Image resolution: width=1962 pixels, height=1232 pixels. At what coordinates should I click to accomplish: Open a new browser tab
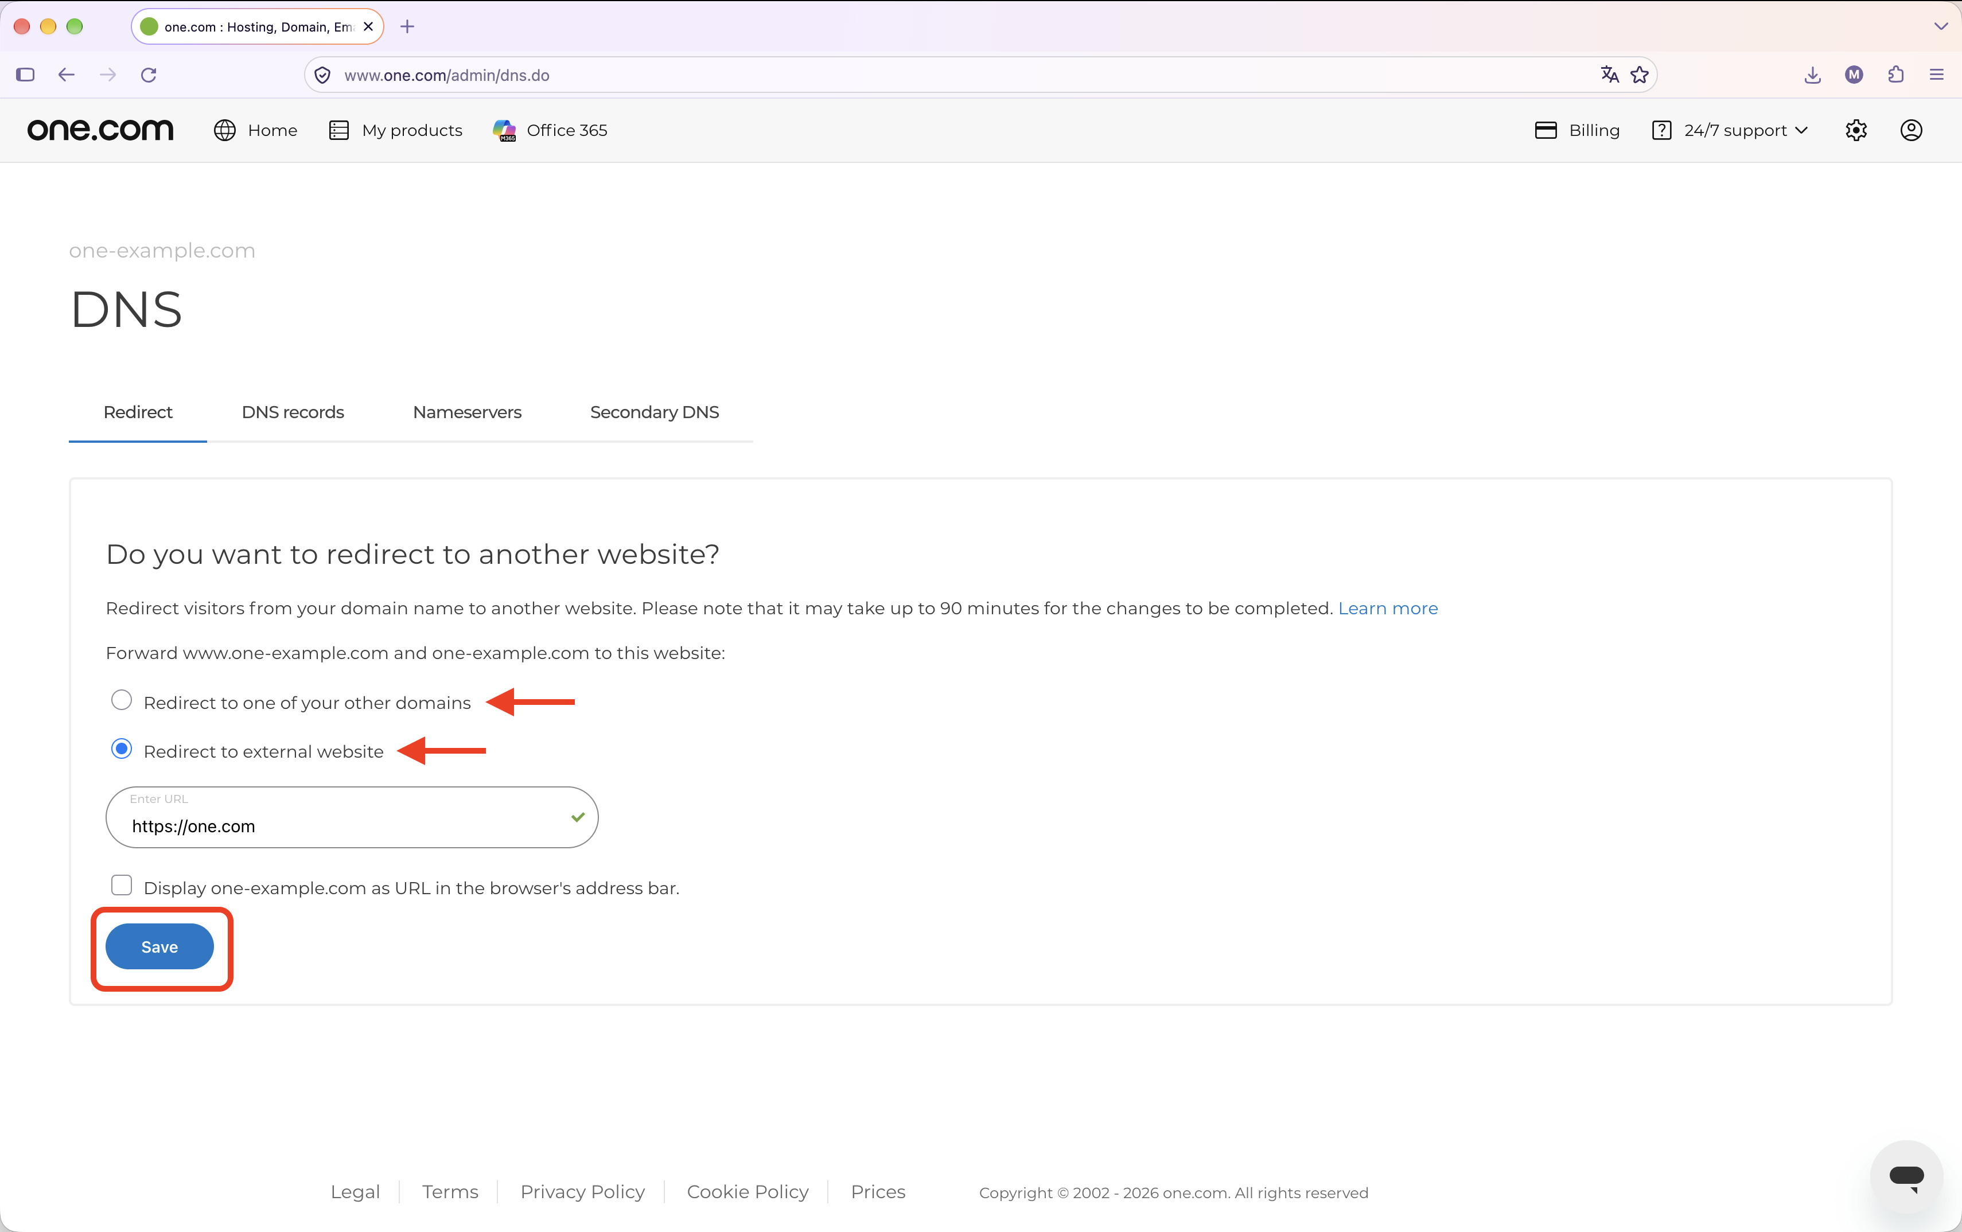(407, 27)
